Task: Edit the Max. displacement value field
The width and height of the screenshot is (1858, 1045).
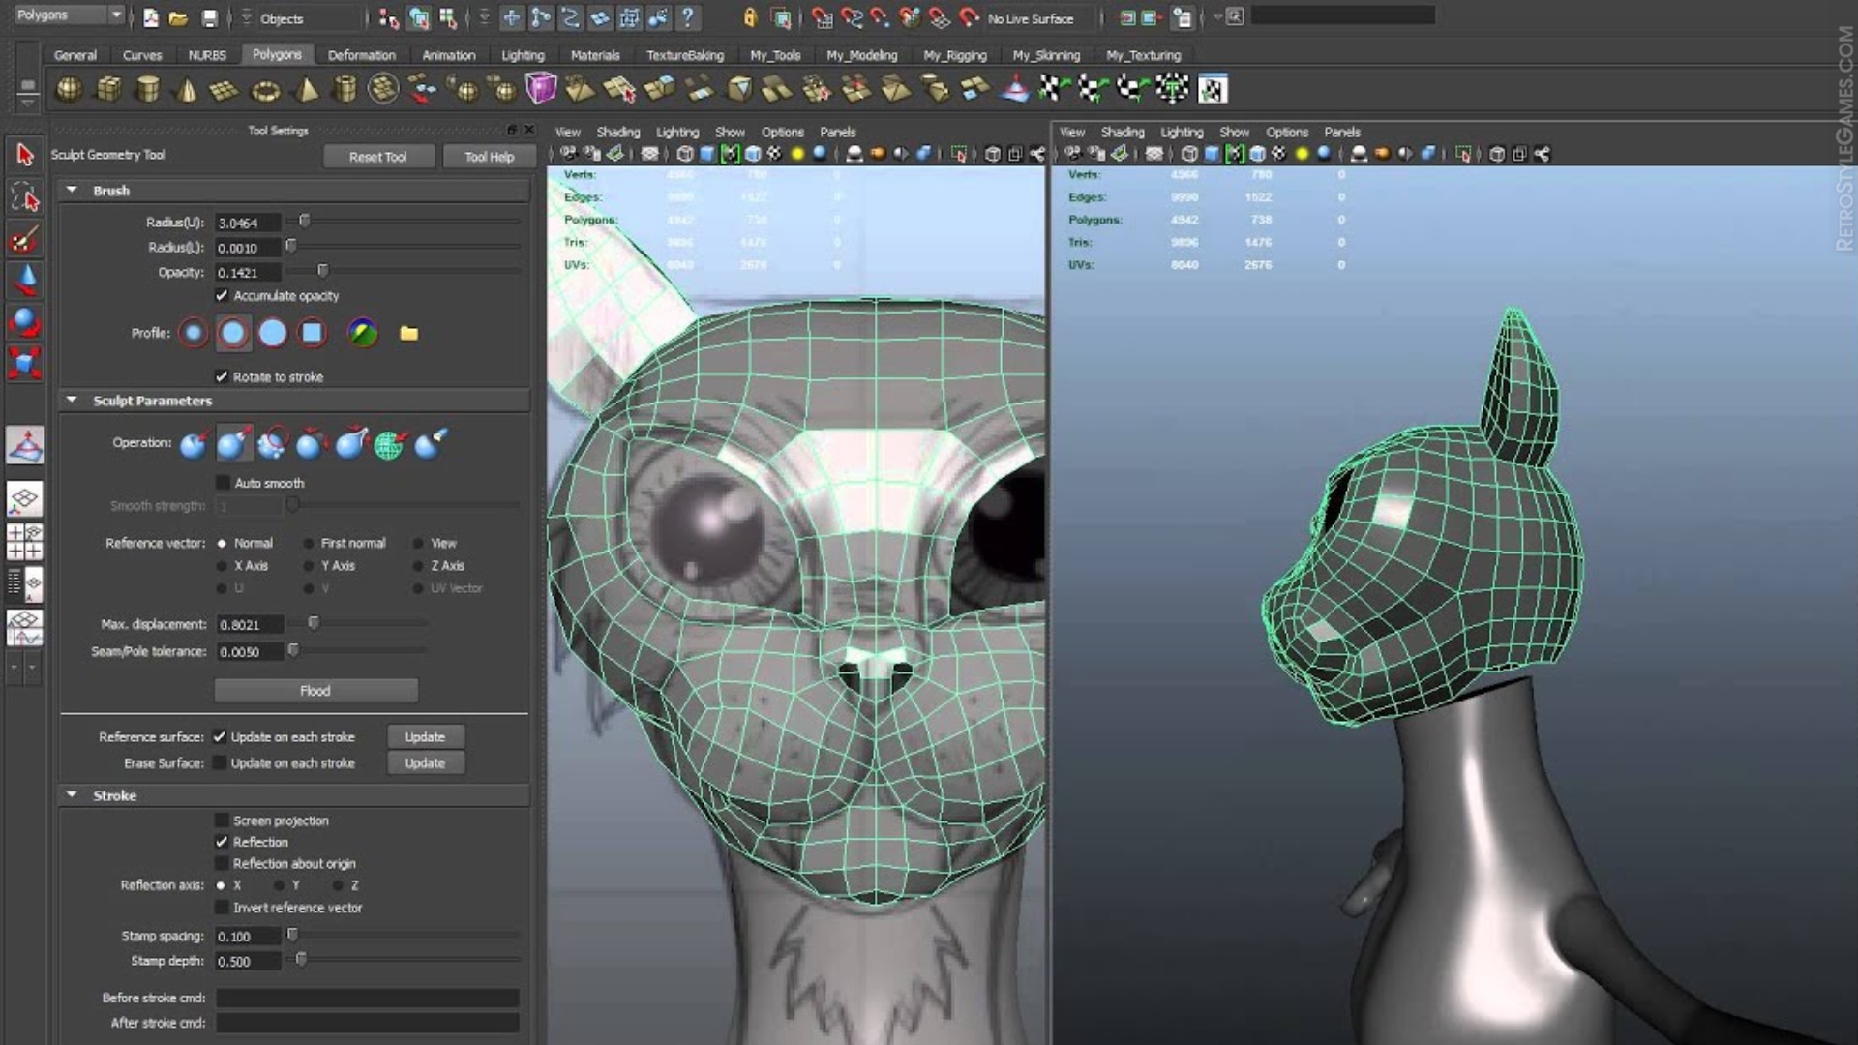Action: (250, 624)
